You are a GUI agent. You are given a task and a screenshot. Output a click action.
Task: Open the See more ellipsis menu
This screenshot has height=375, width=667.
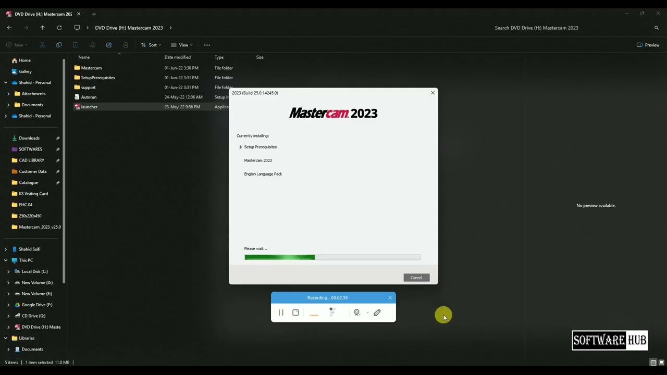[x=207, y=45]
